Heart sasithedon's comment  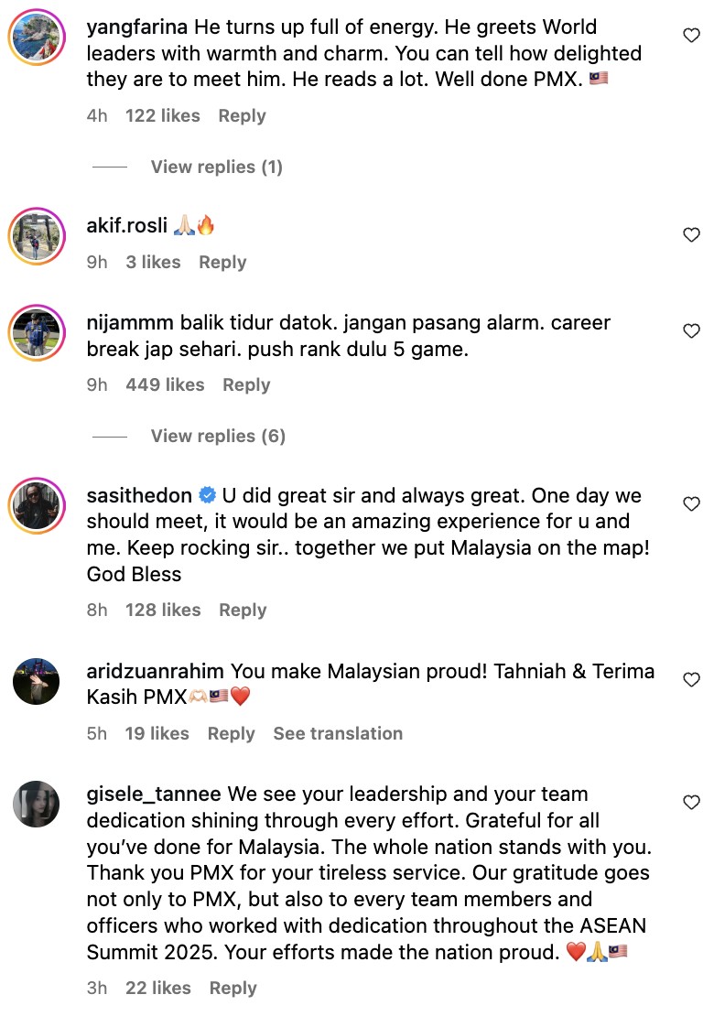692,503
